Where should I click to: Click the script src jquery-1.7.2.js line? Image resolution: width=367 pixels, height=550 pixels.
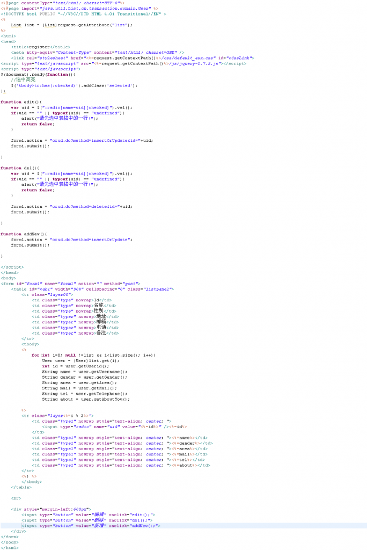pyautogui.click(x=123, y=63)
